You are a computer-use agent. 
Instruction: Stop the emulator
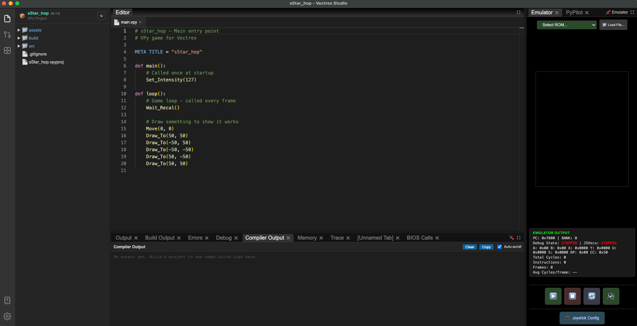tap(573, 296)
